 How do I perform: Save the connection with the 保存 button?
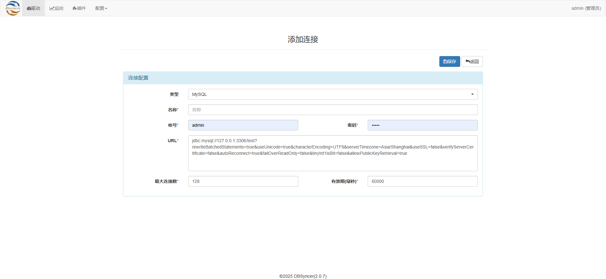(x=449, y=61)
